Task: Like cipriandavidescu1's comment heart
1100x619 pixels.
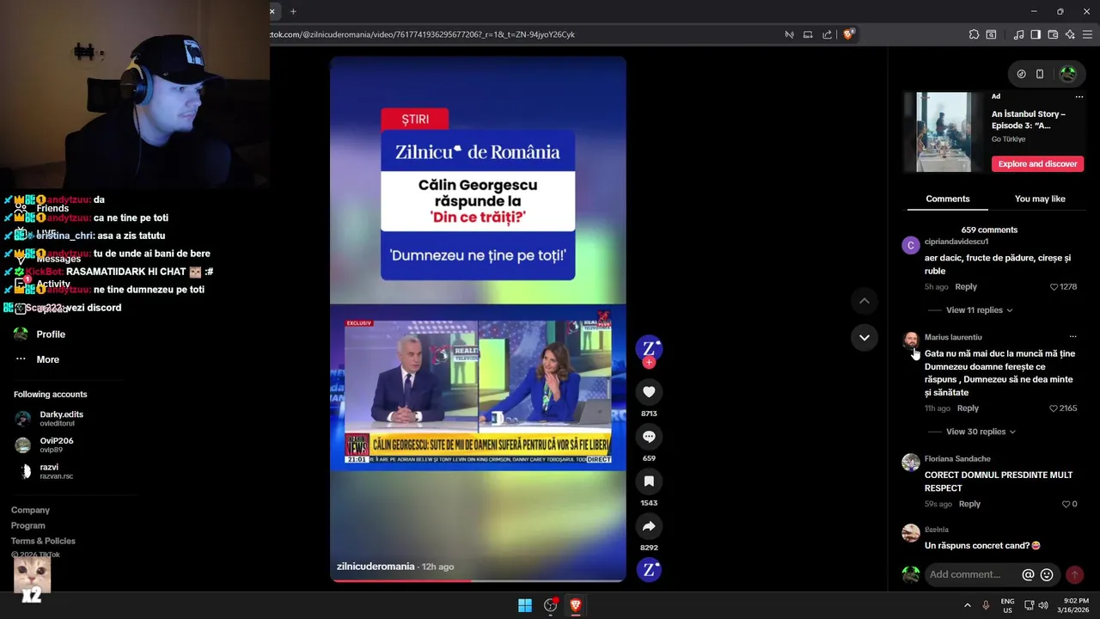Action: [1054, 287]
